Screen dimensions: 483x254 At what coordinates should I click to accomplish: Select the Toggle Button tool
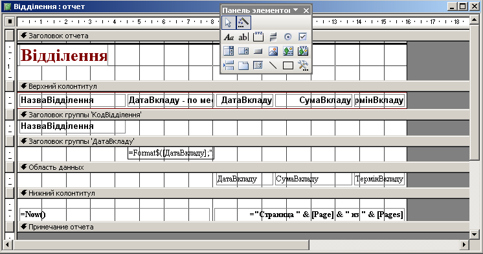(273, 37)
